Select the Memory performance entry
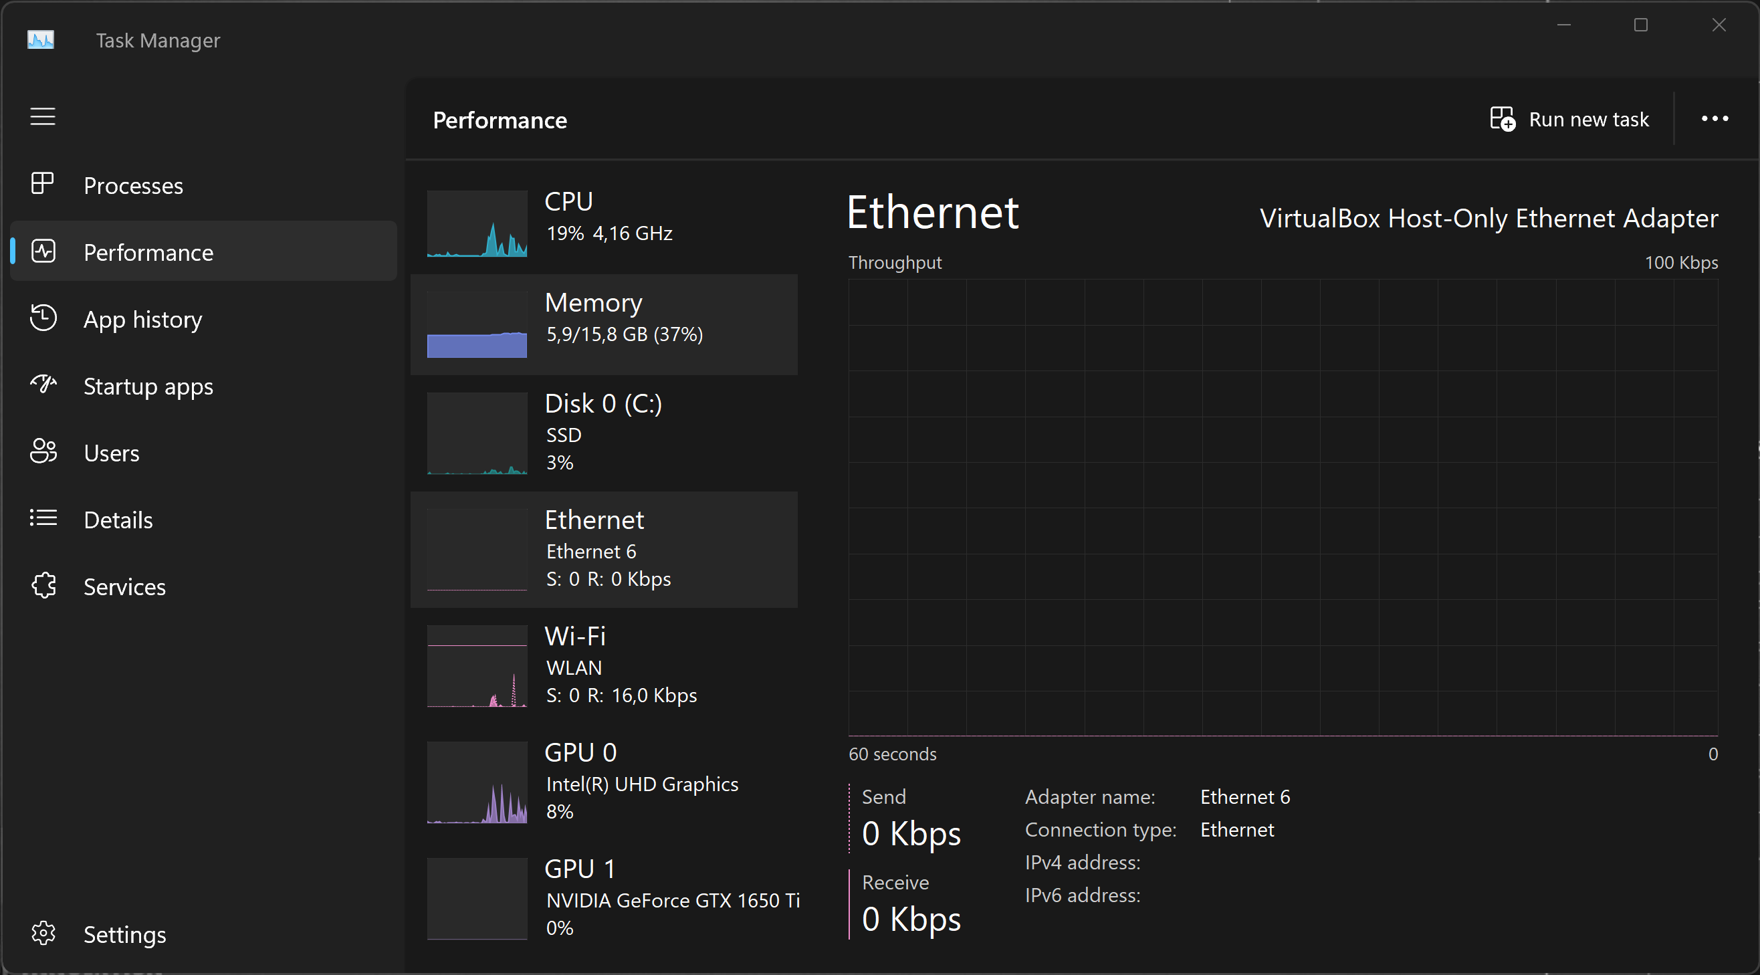 604,324
